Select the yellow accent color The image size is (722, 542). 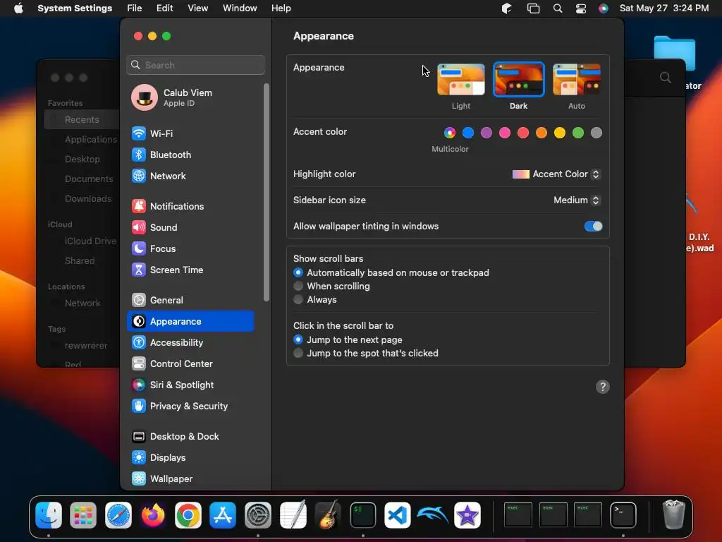pos(559,133)
